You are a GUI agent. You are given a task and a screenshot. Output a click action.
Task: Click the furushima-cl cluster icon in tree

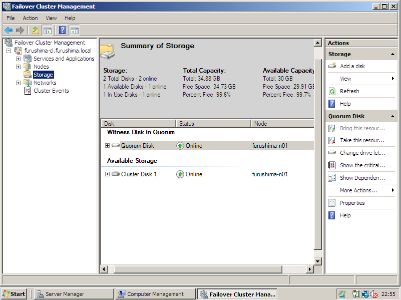pos(18,51)
